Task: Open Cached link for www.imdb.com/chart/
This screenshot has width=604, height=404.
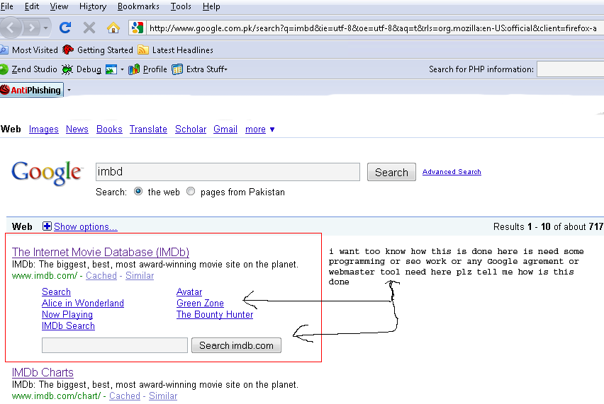Action: click(125, 396)
